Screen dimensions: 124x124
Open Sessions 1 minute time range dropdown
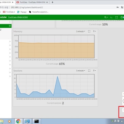81,71
